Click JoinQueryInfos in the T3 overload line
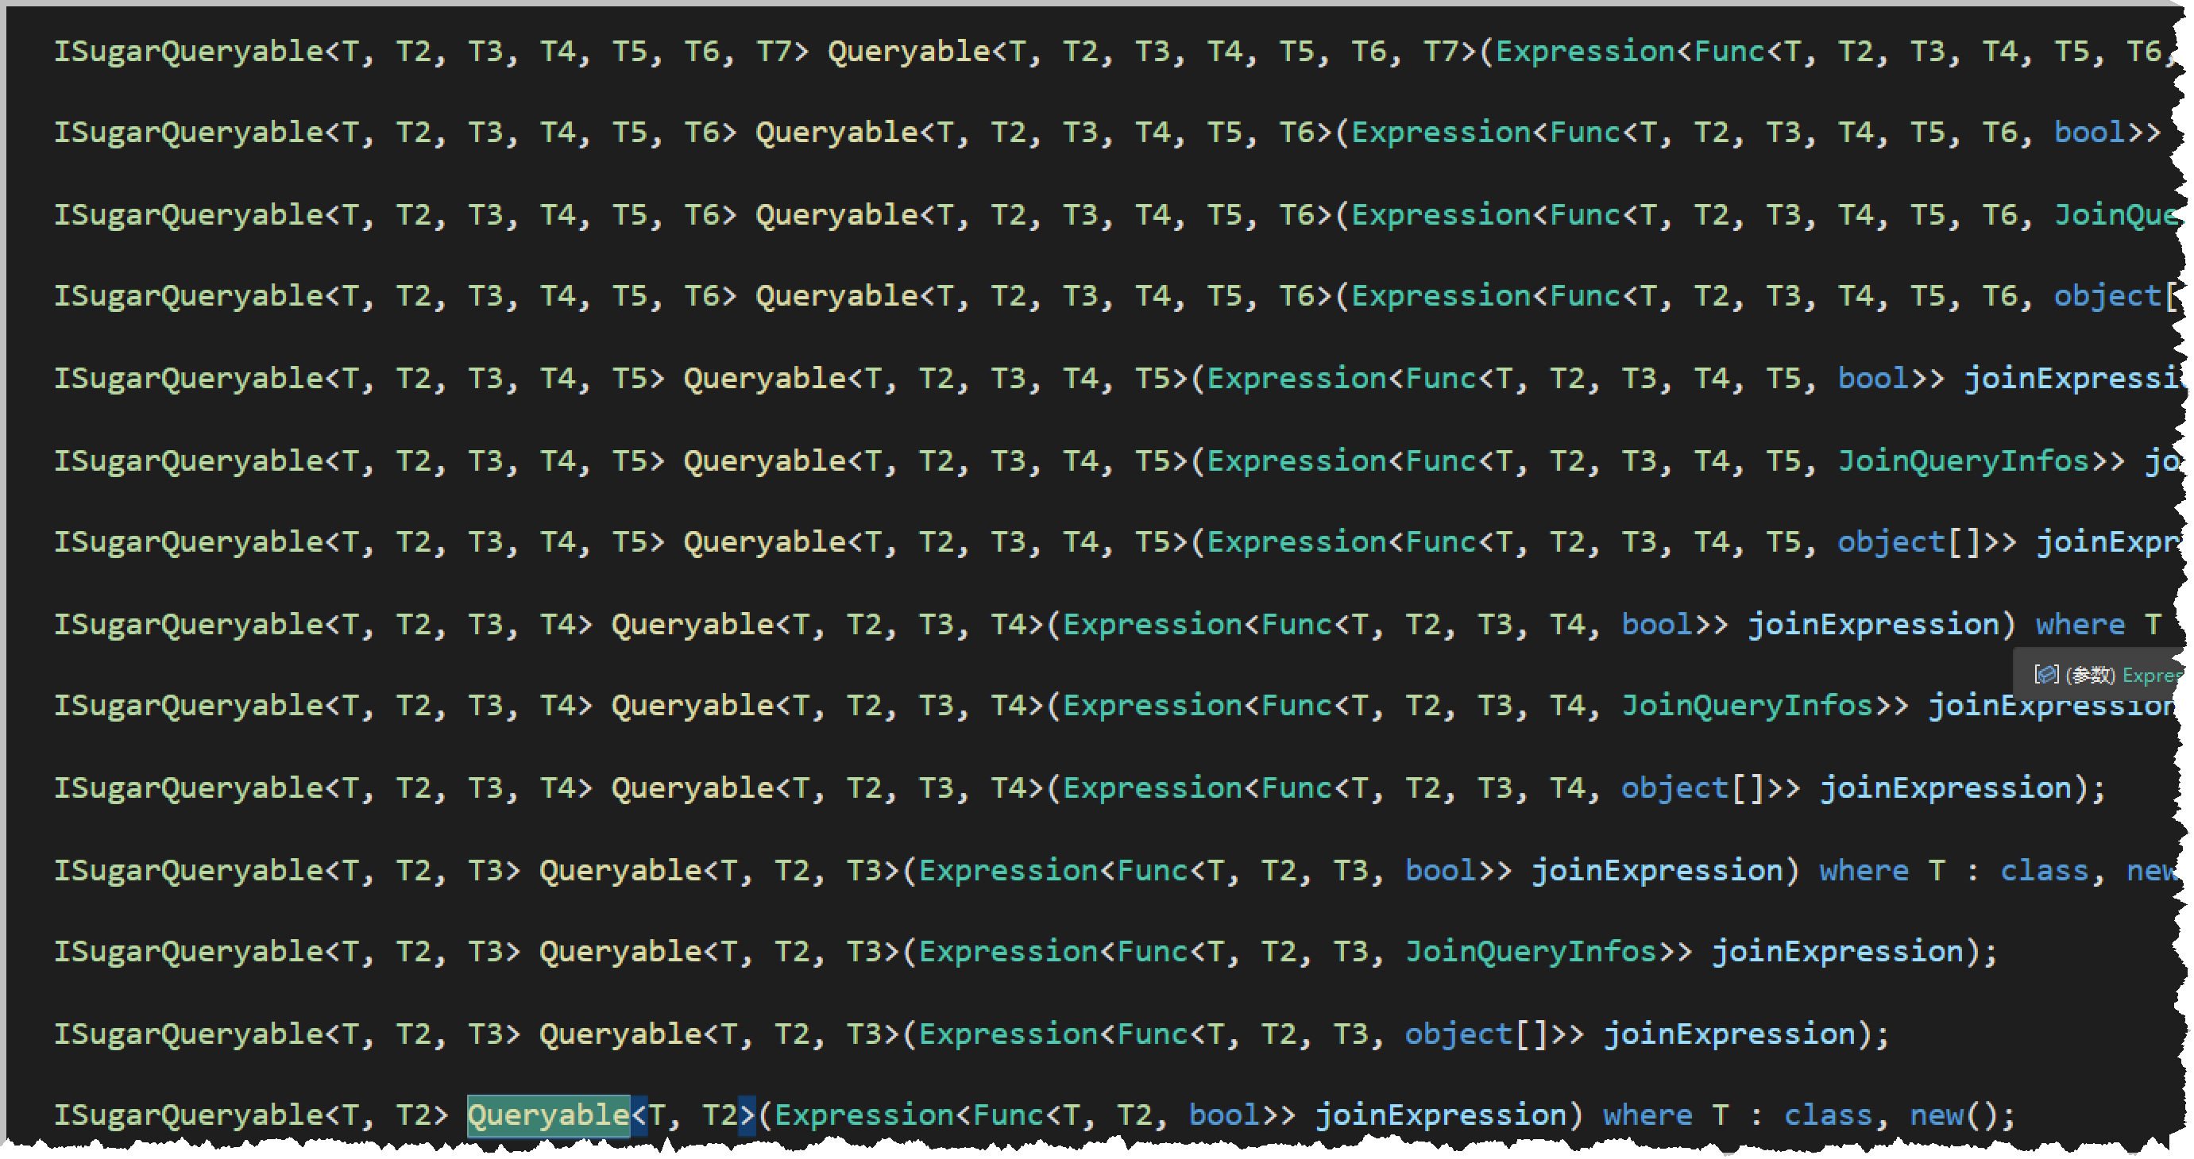2194x1159 pixels. tap(1531, 950)
